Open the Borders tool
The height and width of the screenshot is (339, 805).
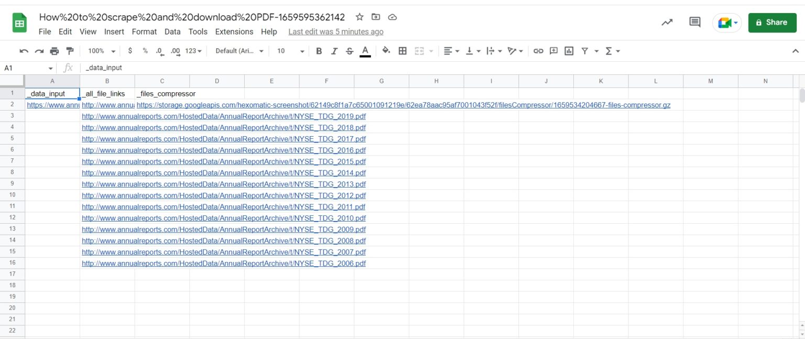(402, 51)
